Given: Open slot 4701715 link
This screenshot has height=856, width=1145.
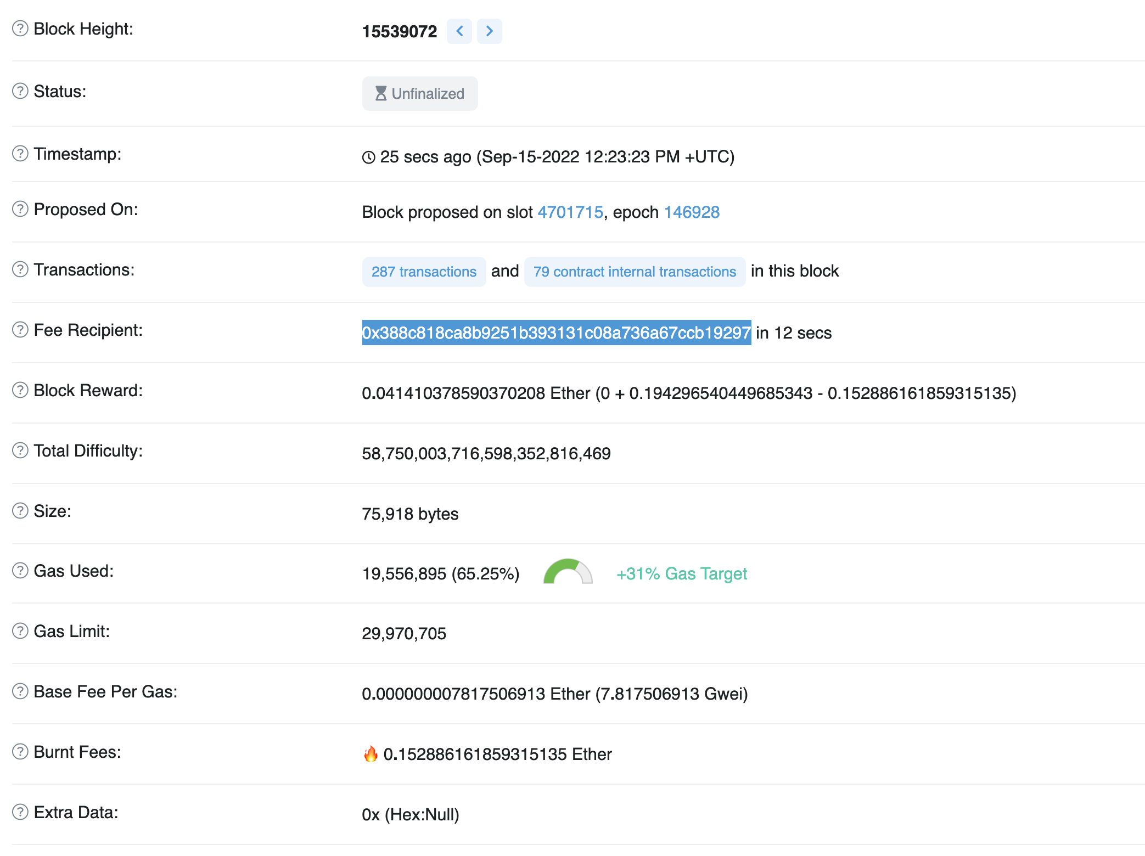Looking at the screenshot, I should coord(570,212).
